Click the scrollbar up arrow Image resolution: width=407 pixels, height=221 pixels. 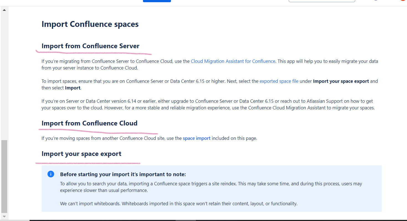click(4, 10)
